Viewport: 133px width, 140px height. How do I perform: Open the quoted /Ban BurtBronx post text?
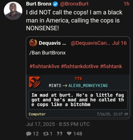(x=47, y=53)
